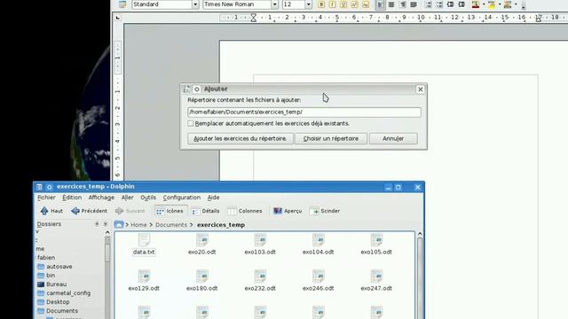
Task: Click Scinder to split Dolphin view
Action: (x=325, y=211)
